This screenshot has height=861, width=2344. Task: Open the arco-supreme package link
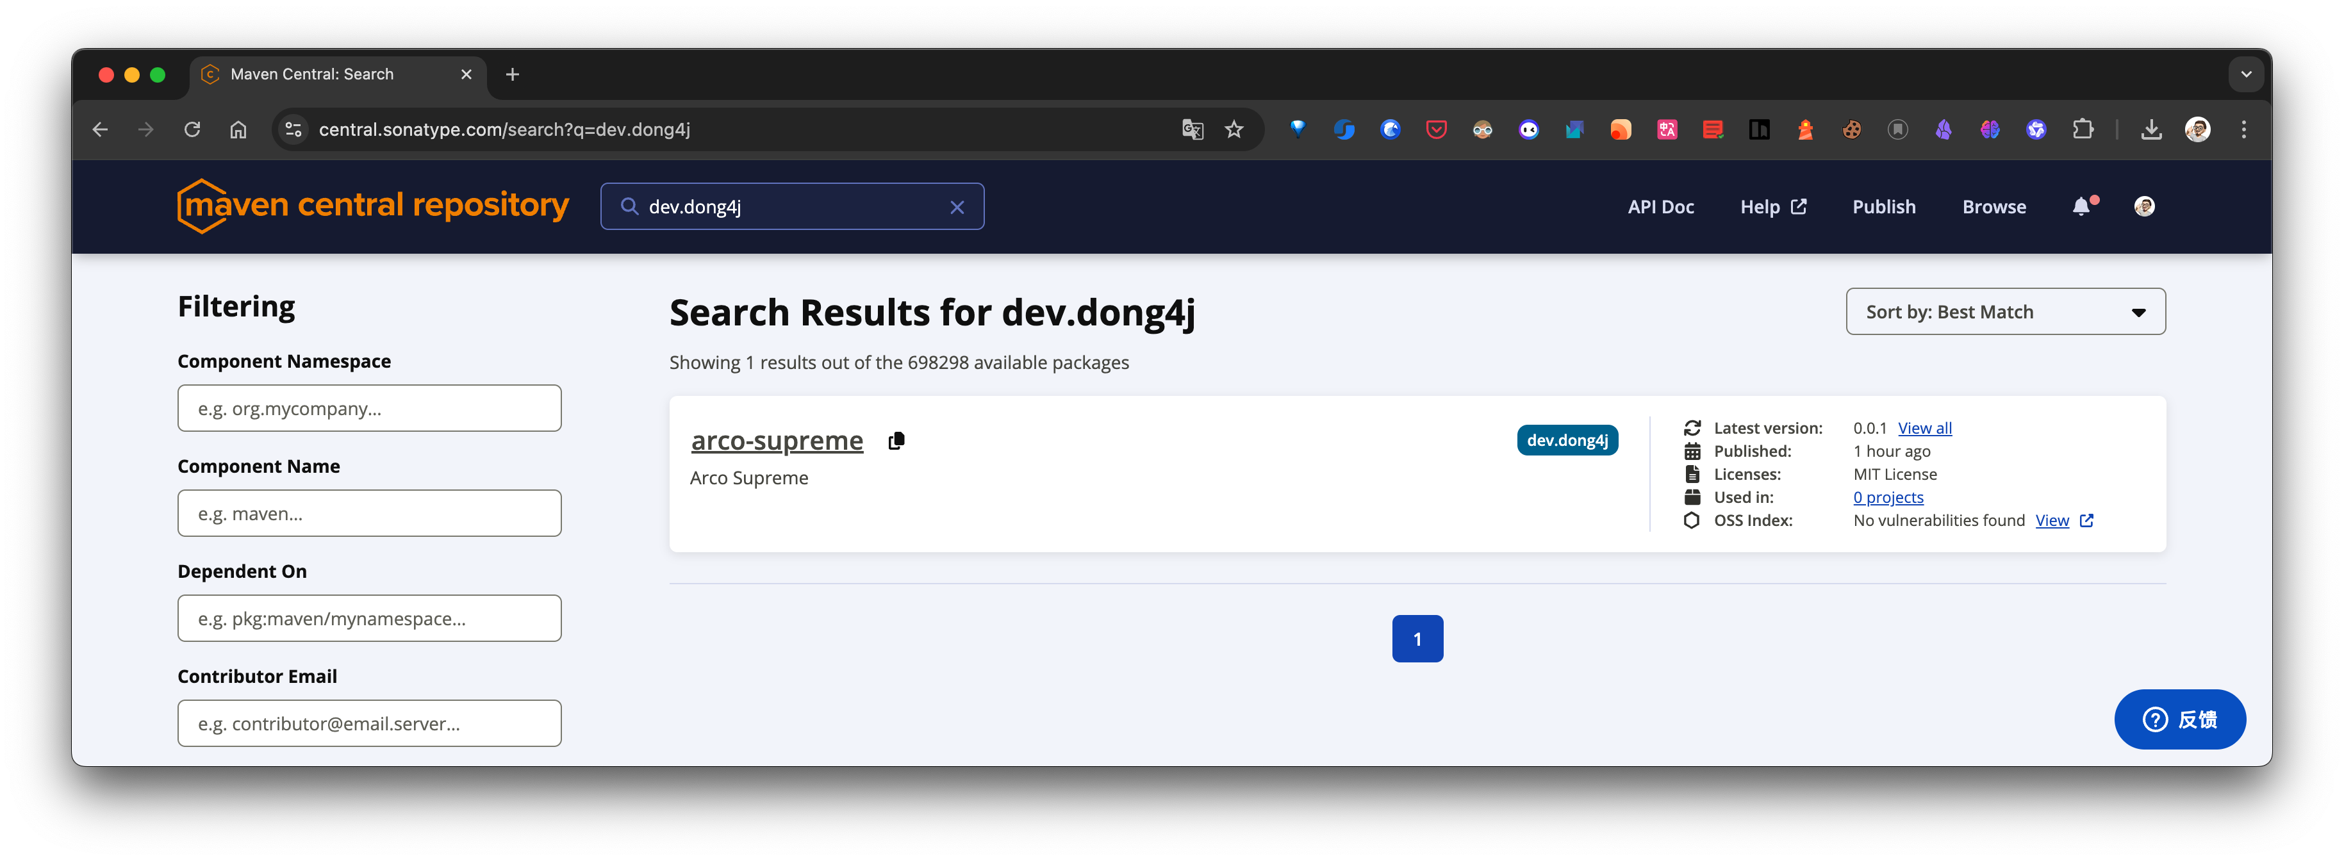click(776, 441)
